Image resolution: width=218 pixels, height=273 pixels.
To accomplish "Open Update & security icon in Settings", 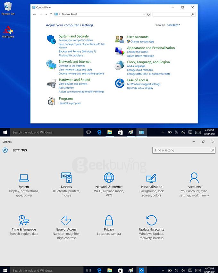I will (x=151, y=220).
